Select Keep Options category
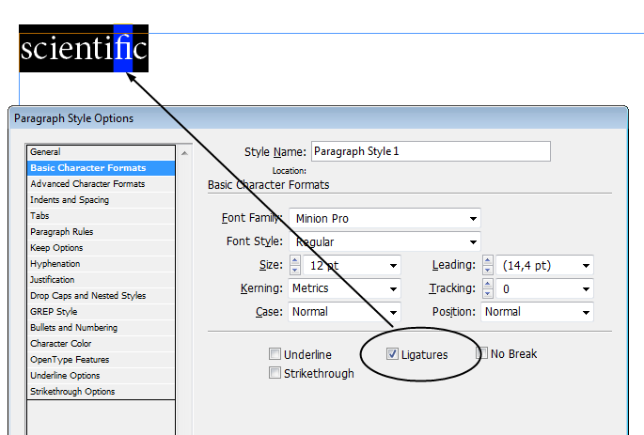 [x=101, y=248]
